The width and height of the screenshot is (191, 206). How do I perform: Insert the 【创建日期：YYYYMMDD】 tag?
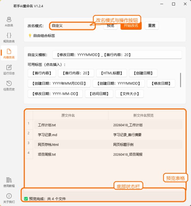(x=119, y=84)
